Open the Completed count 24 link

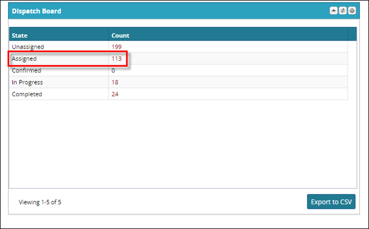pyautogui.click(x=115, y=94)
